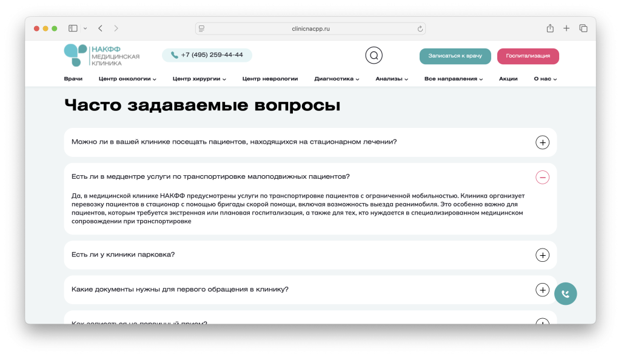
Task: Select the Акции menu item
Action: tap(509, 78)
